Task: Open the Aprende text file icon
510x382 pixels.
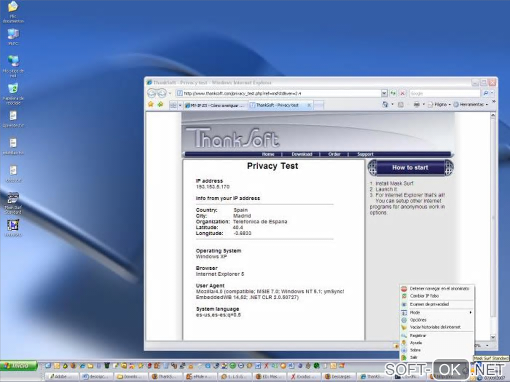Action: point(13,119)
